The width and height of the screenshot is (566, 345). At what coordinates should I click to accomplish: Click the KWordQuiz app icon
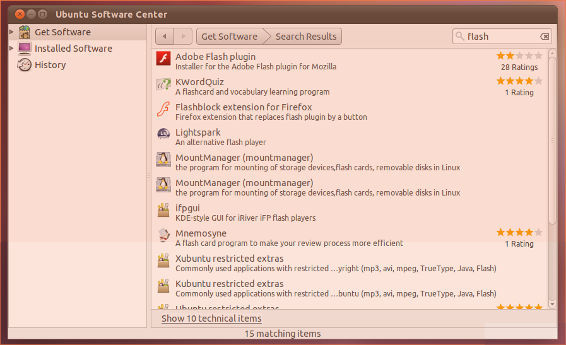coord(163,84)
